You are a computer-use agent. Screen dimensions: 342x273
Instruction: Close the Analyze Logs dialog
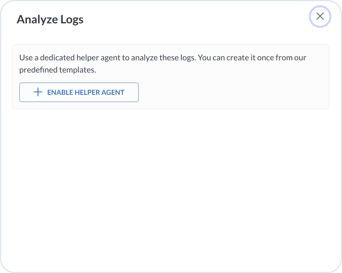click(x=320, y=17)
